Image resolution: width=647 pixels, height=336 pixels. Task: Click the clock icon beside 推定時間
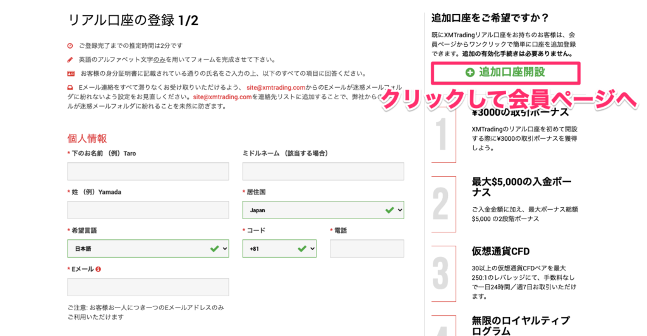(x=70, y=45)
